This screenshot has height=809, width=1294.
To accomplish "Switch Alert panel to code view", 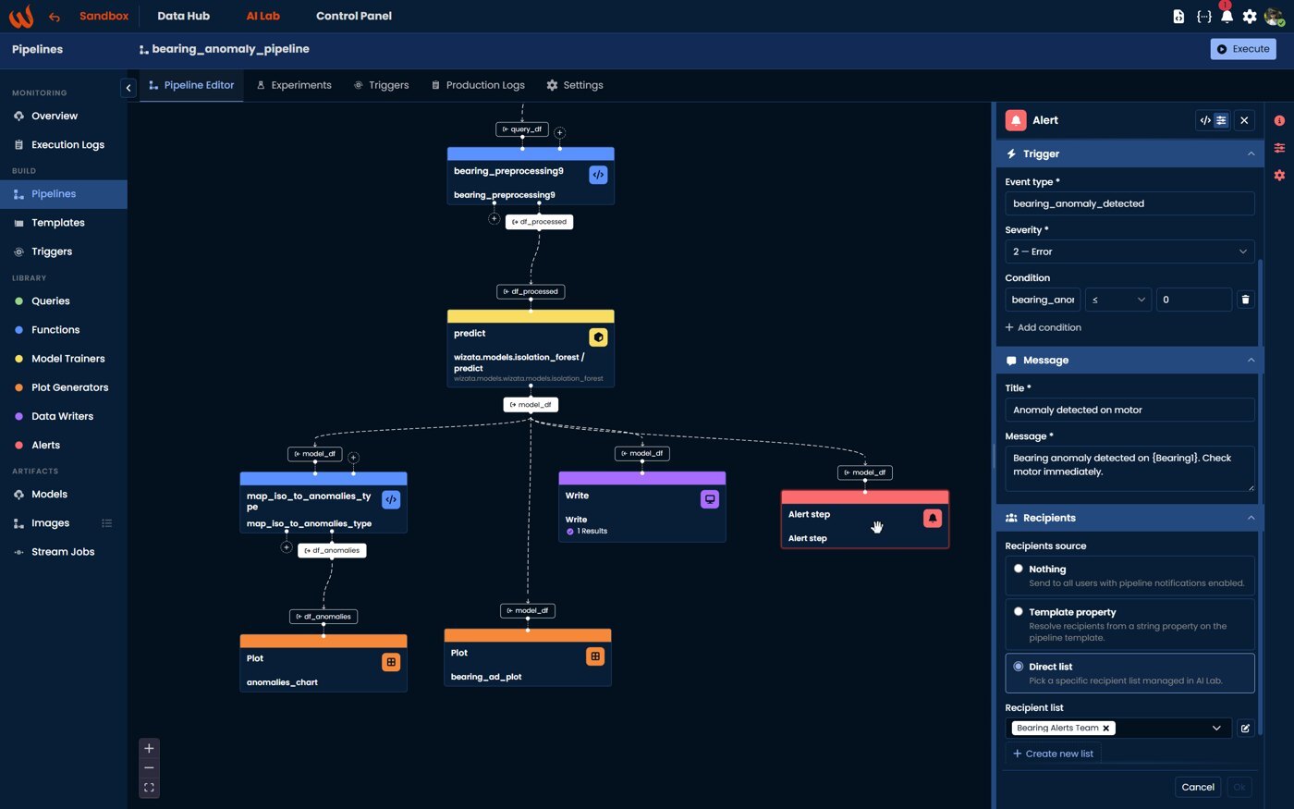I will point(1205,120).
